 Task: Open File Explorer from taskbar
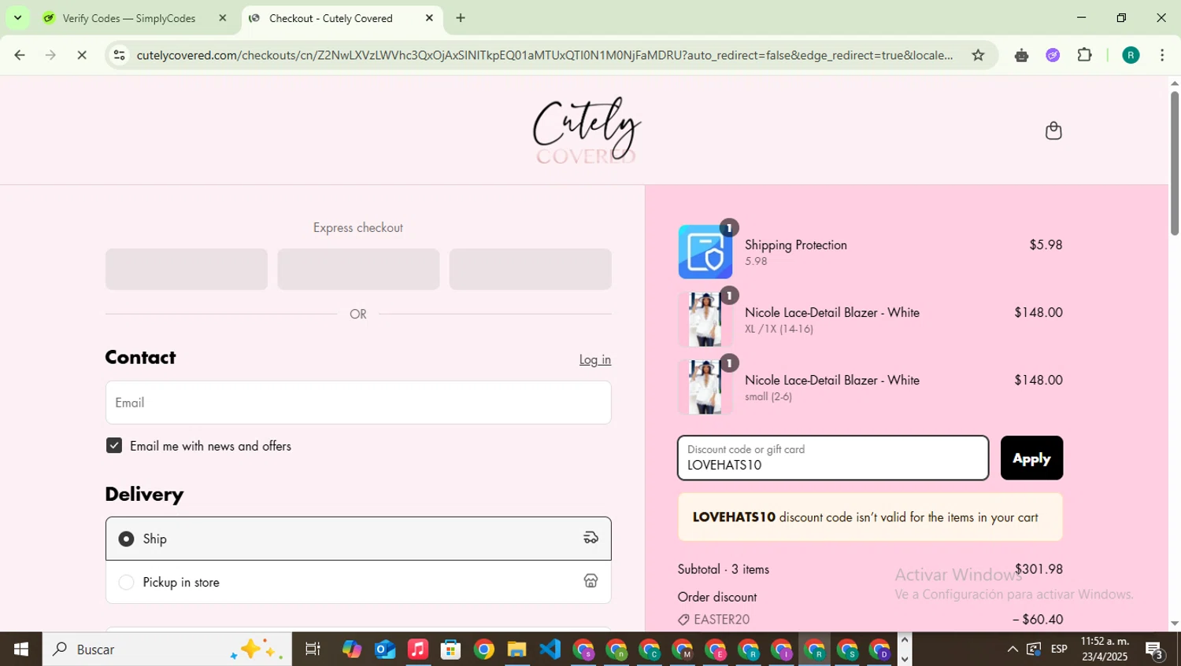pos(516,649)
